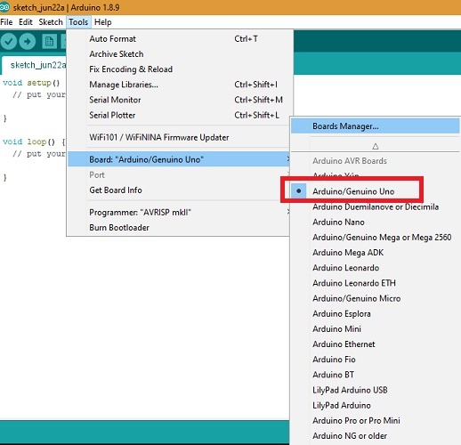Screen dimensions: 461x445
Task: Click the 'void setup()' code line
Action: (31, 83)
